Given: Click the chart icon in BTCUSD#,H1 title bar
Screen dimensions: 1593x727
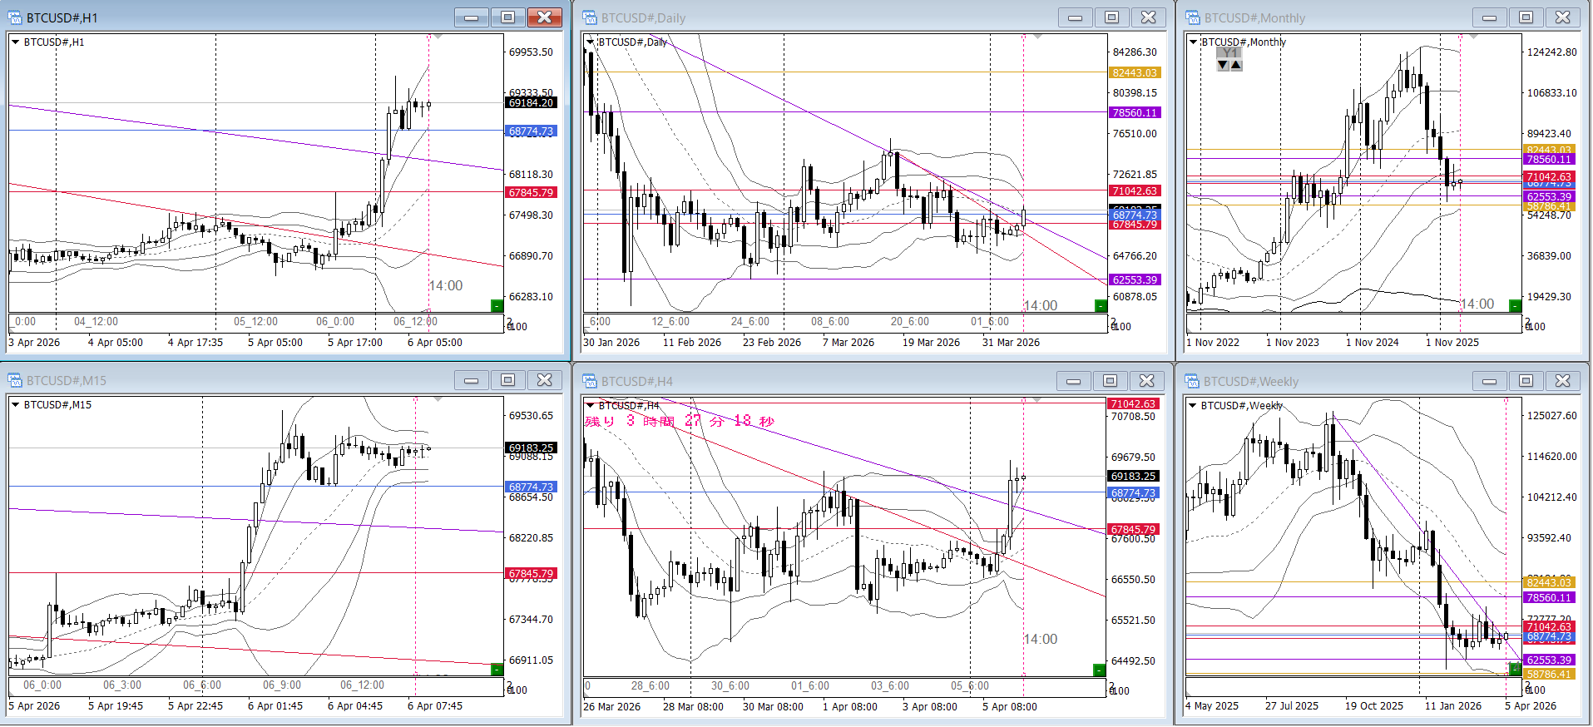Looking at the screenshot, I should [x=15, y=17].
